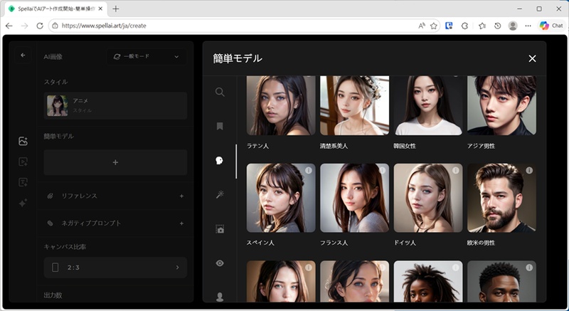Open AI image generation icon in left rail
This screenshot has height=311, width=569.
point(23,141)
